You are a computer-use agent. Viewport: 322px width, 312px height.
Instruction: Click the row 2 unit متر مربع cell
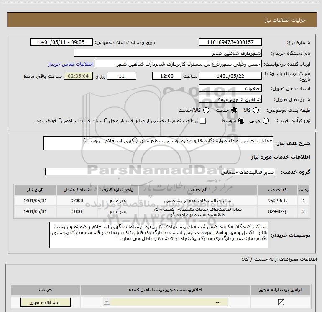tap(118, 211)
